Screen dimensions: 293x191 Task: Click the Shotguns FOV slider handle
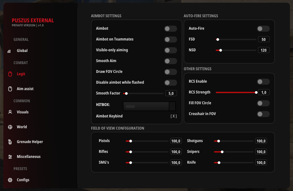click(218, 141)
